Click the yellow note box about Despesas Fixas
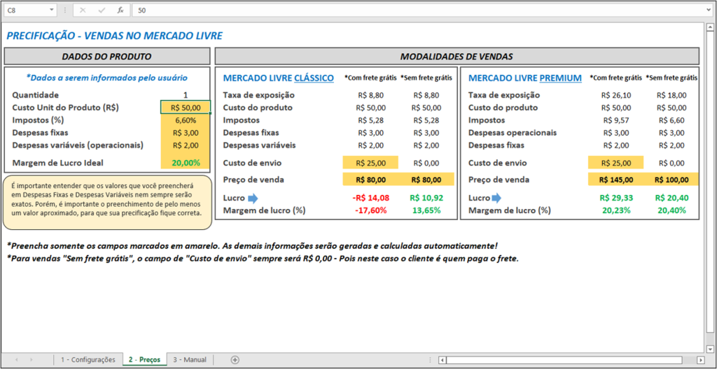The width and height of the screenshot is (717, 369). pyautogui.click(x=107, y=202)
